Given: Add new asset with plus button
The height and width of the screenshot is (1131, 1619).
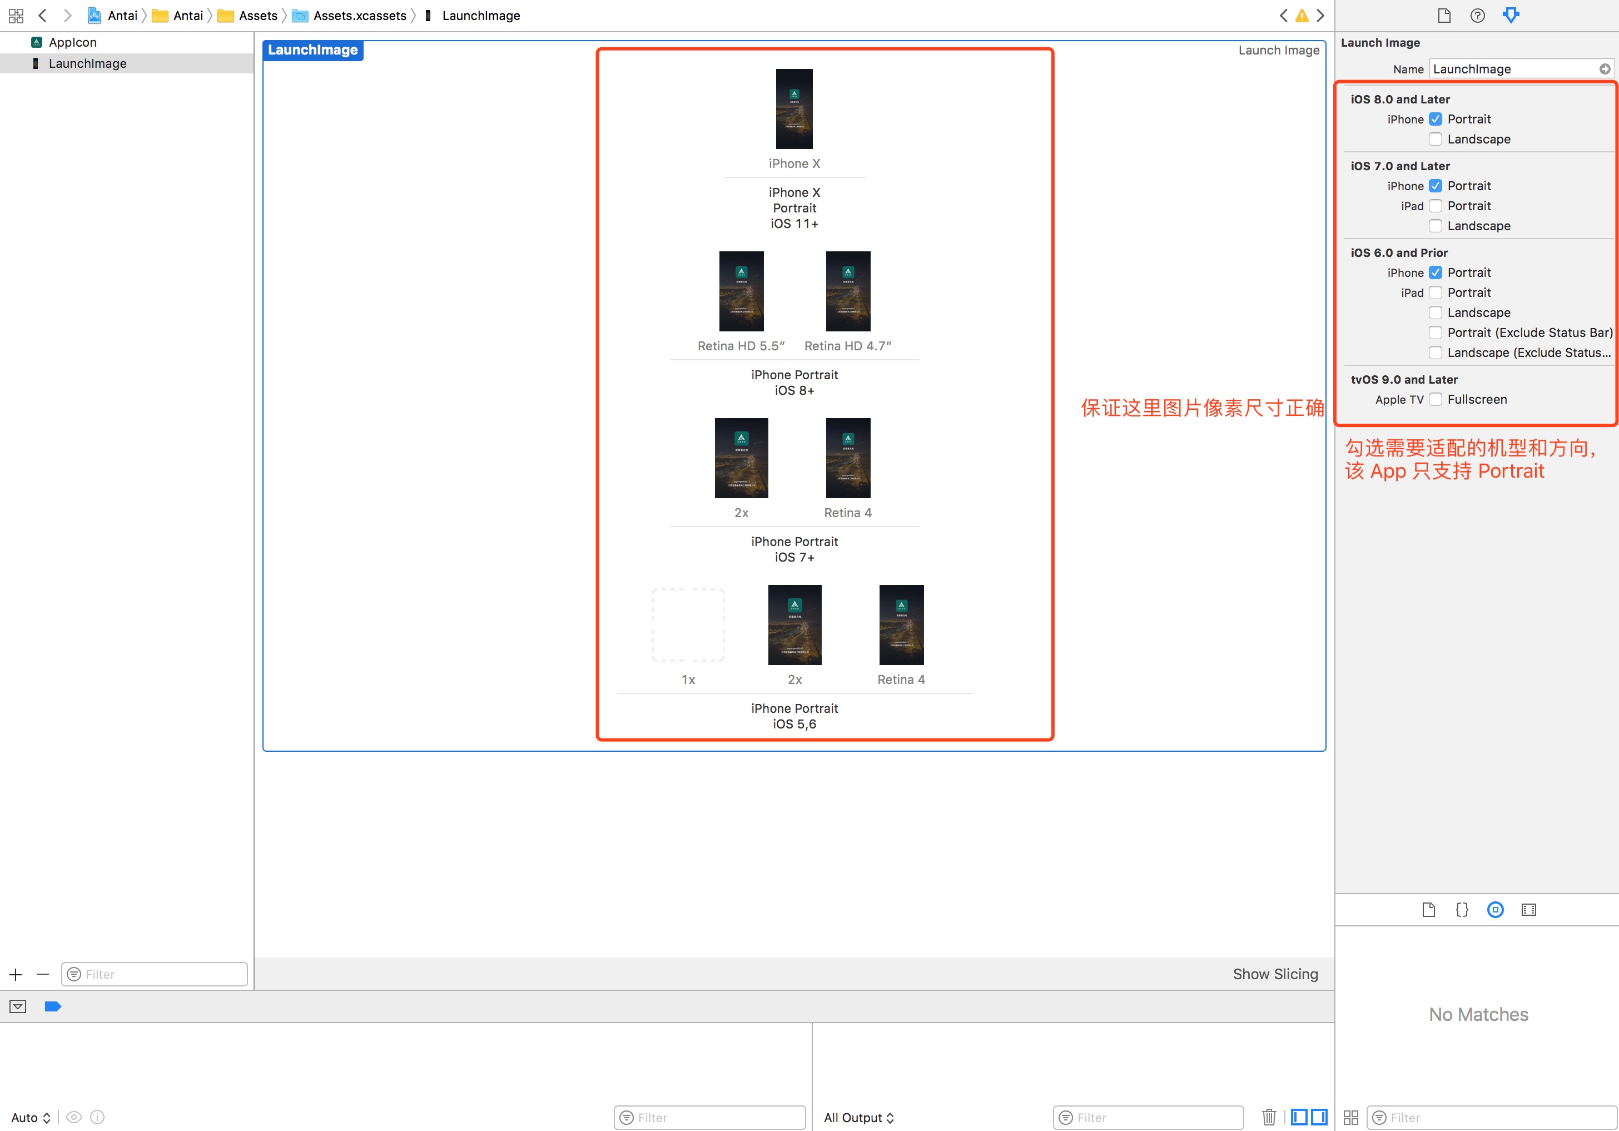Looking at the screenshot, I should [16, 974].
